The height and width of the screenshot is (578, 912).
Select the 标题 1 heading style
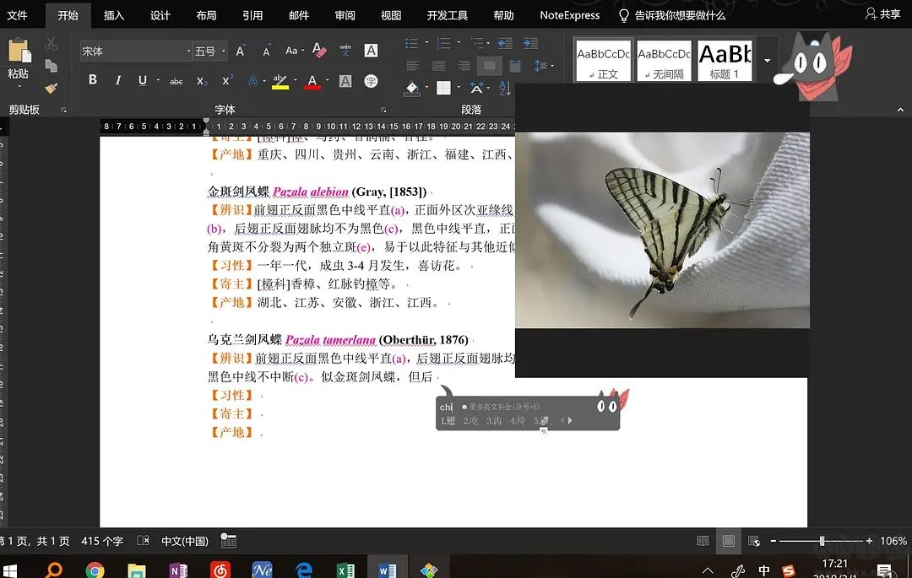tap(725, 60)
